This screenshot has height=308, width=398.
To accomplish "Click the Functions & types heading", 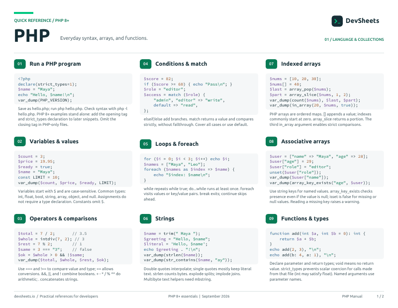I will coord(305,218).
